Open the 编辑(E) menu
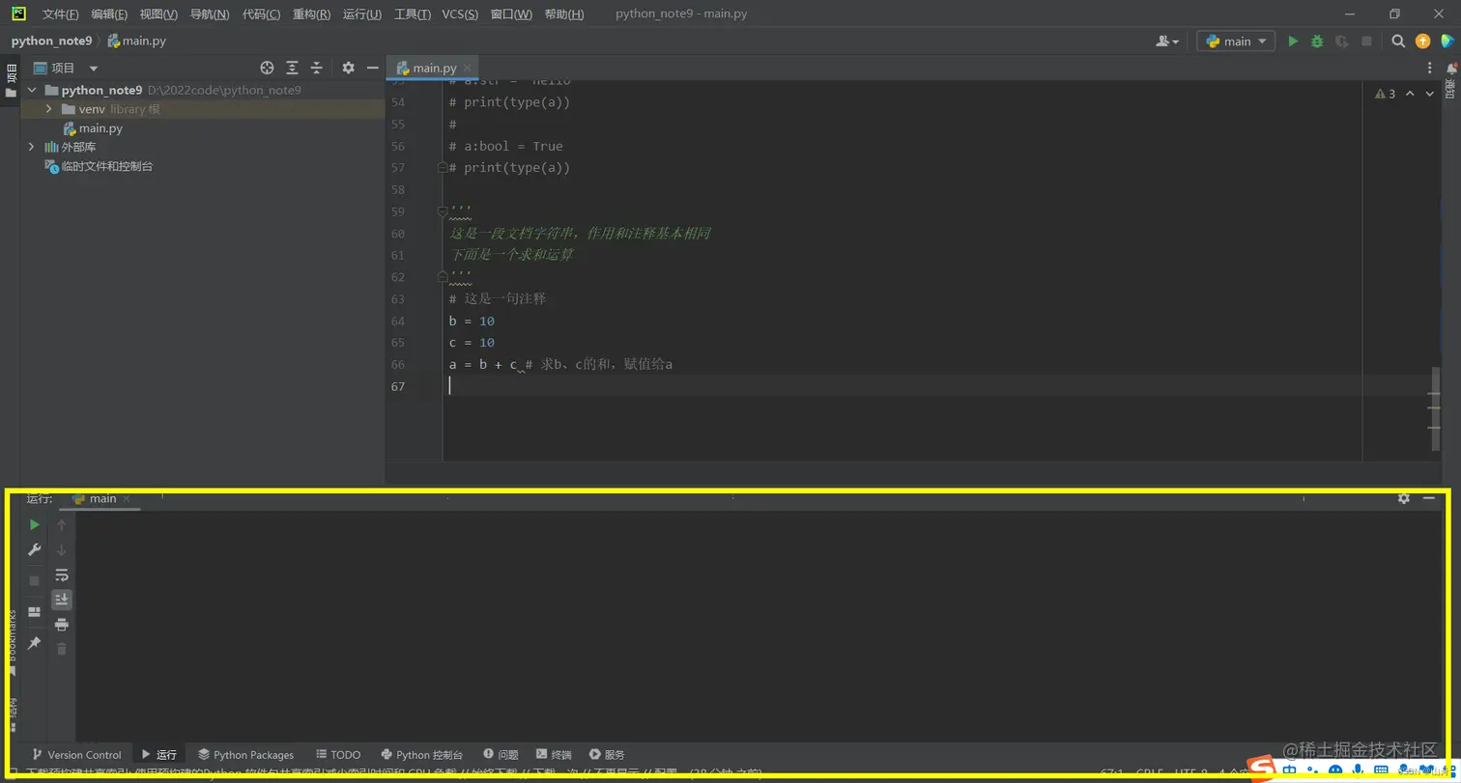The height and width of the screenshot is (783, 1461). tap(109, 14)
